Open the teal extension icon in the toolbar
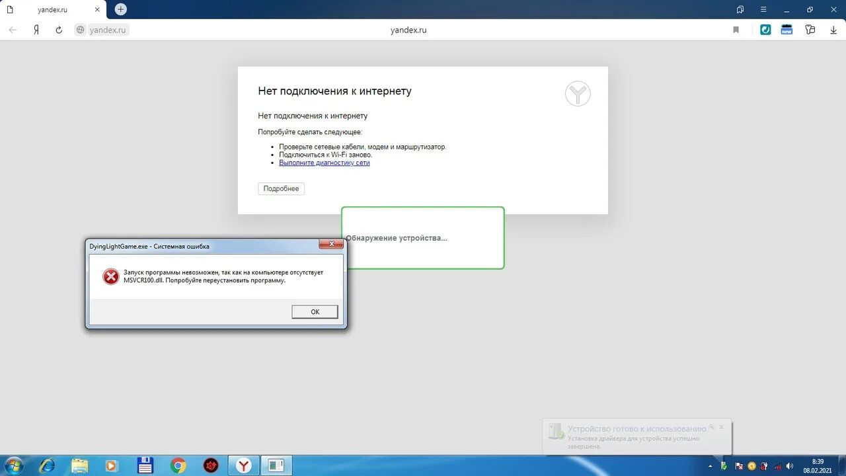846x476 pixels. (765, 30)
